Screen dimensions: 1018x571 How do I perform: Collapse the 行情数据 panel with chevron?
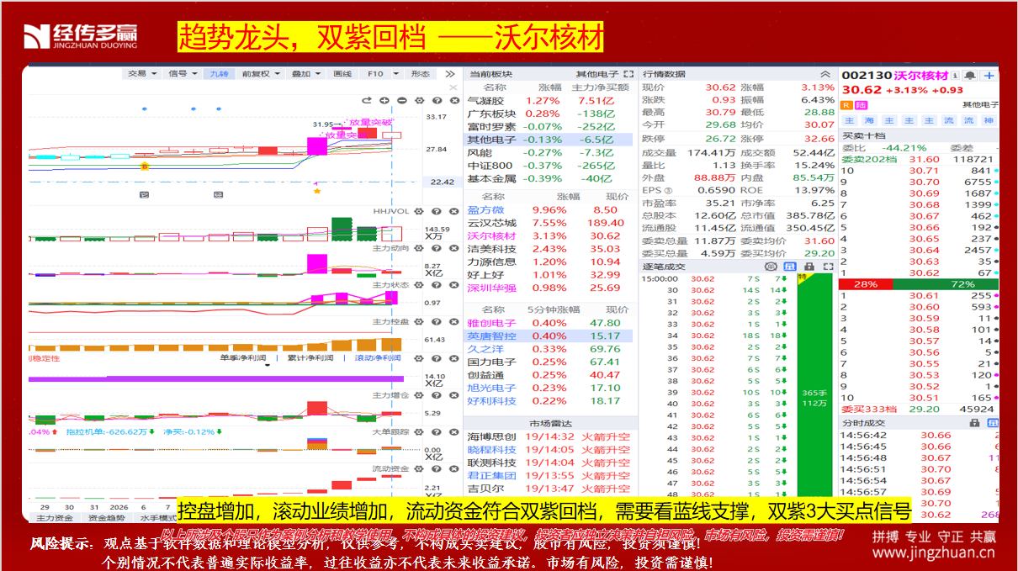pyautogui.click(x=825, y=74)
